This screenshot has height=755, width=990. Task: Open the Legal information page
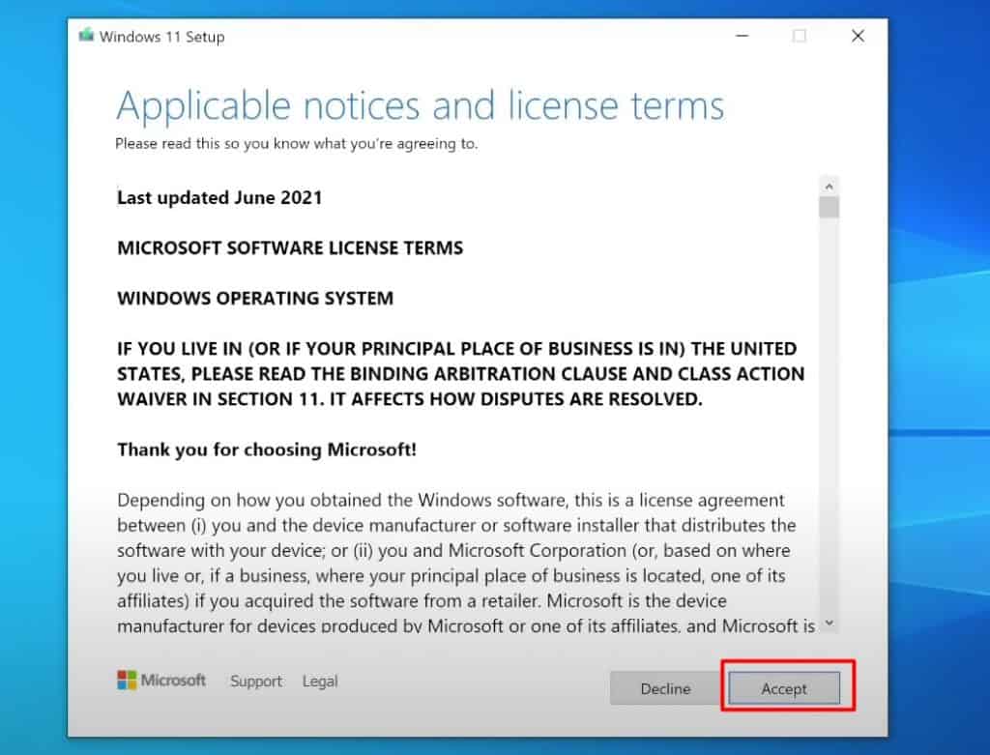[x=320, y=681]
